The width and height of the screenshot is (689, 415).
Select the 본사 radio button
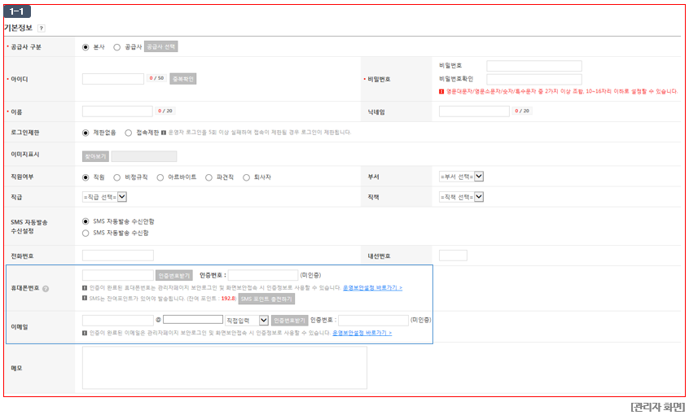tap(86, 47)
